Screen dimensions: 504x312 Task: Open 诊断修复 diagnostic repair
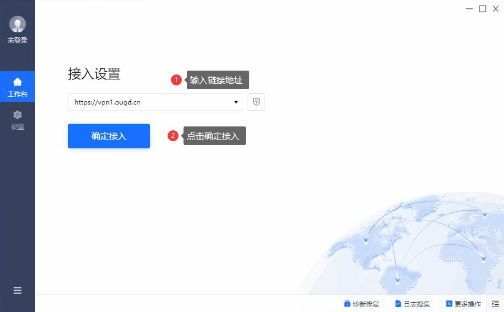362,304
